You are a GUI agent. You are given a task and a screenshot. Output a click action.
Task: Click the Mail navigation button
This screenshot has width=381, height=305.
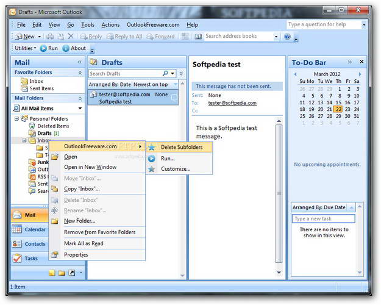tap(30, 215)
